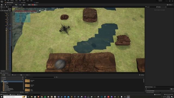This screenshot has height=98, width=174.
Task: Open the asset filter dropdown icon
Action: pyautogui.click(x=57, y=77)
